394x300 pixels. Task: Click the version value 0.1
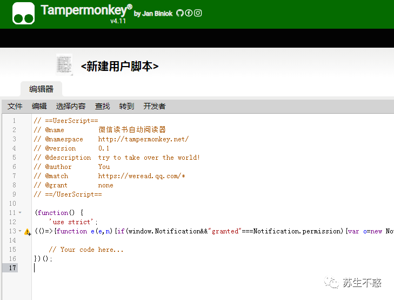(104, 148)
